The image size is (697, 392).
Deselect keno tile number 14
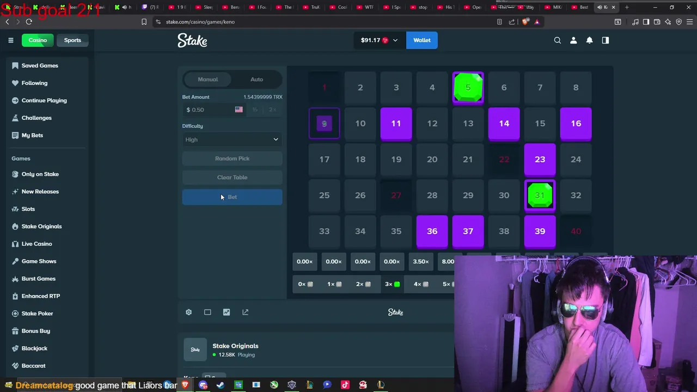tap(504, 123)
